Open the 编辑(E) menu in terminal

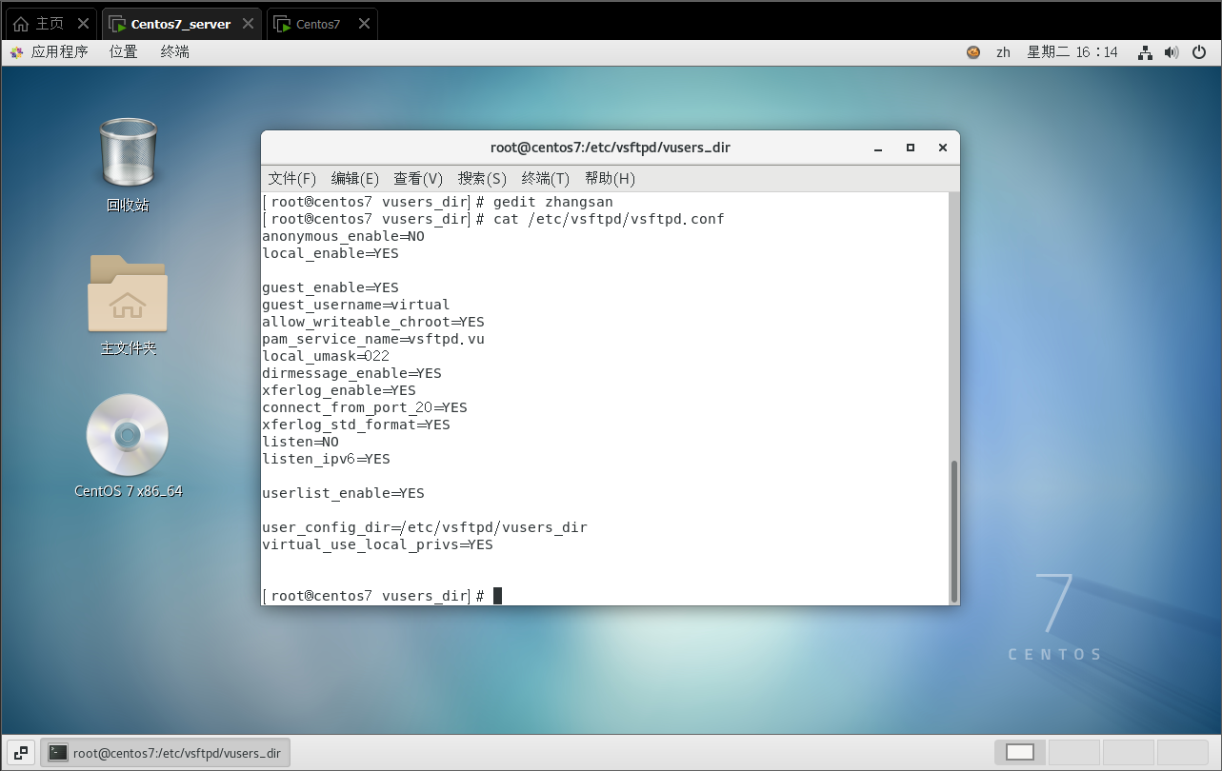(354, 178)
